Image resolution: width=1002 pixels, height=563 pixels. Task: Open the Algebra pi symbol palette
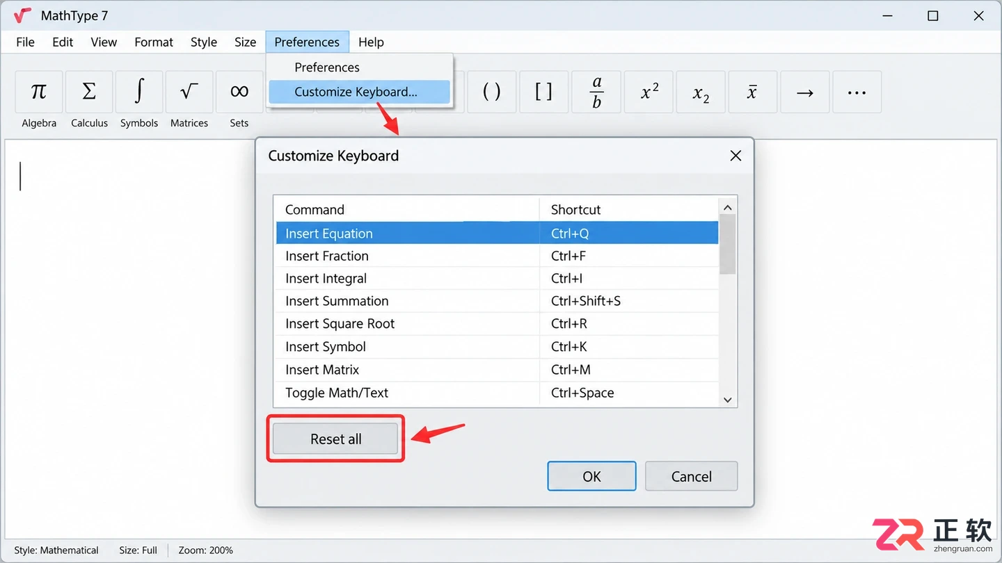click(39, 92)
